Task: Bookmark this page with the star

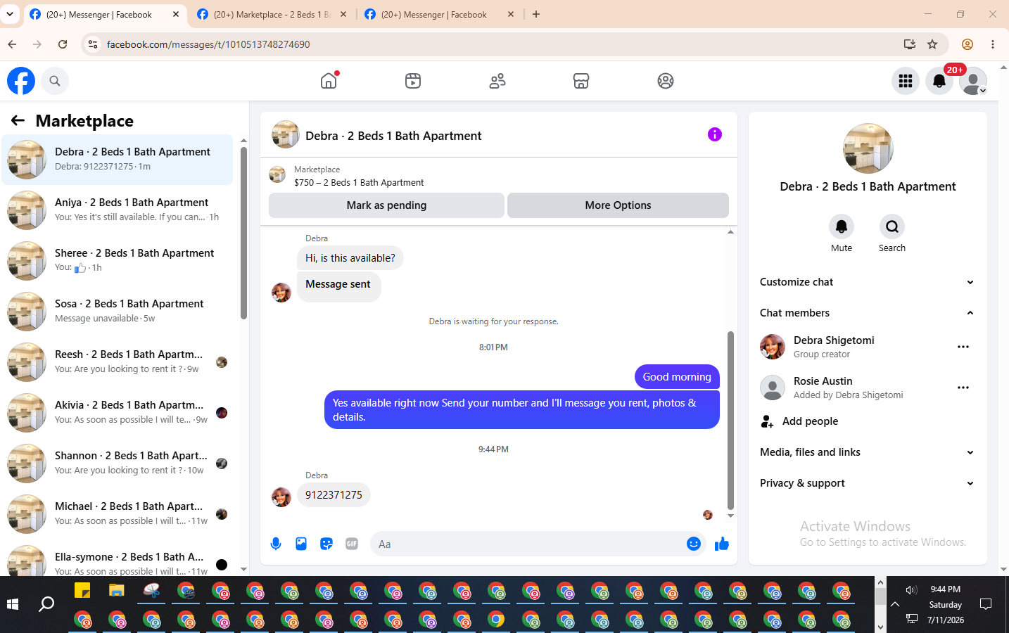Action: 932,44
